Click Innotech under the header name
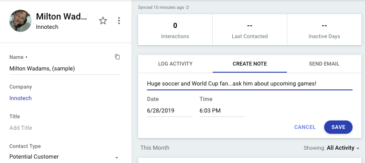Screen dimensions: 365x163 (47, 27)
